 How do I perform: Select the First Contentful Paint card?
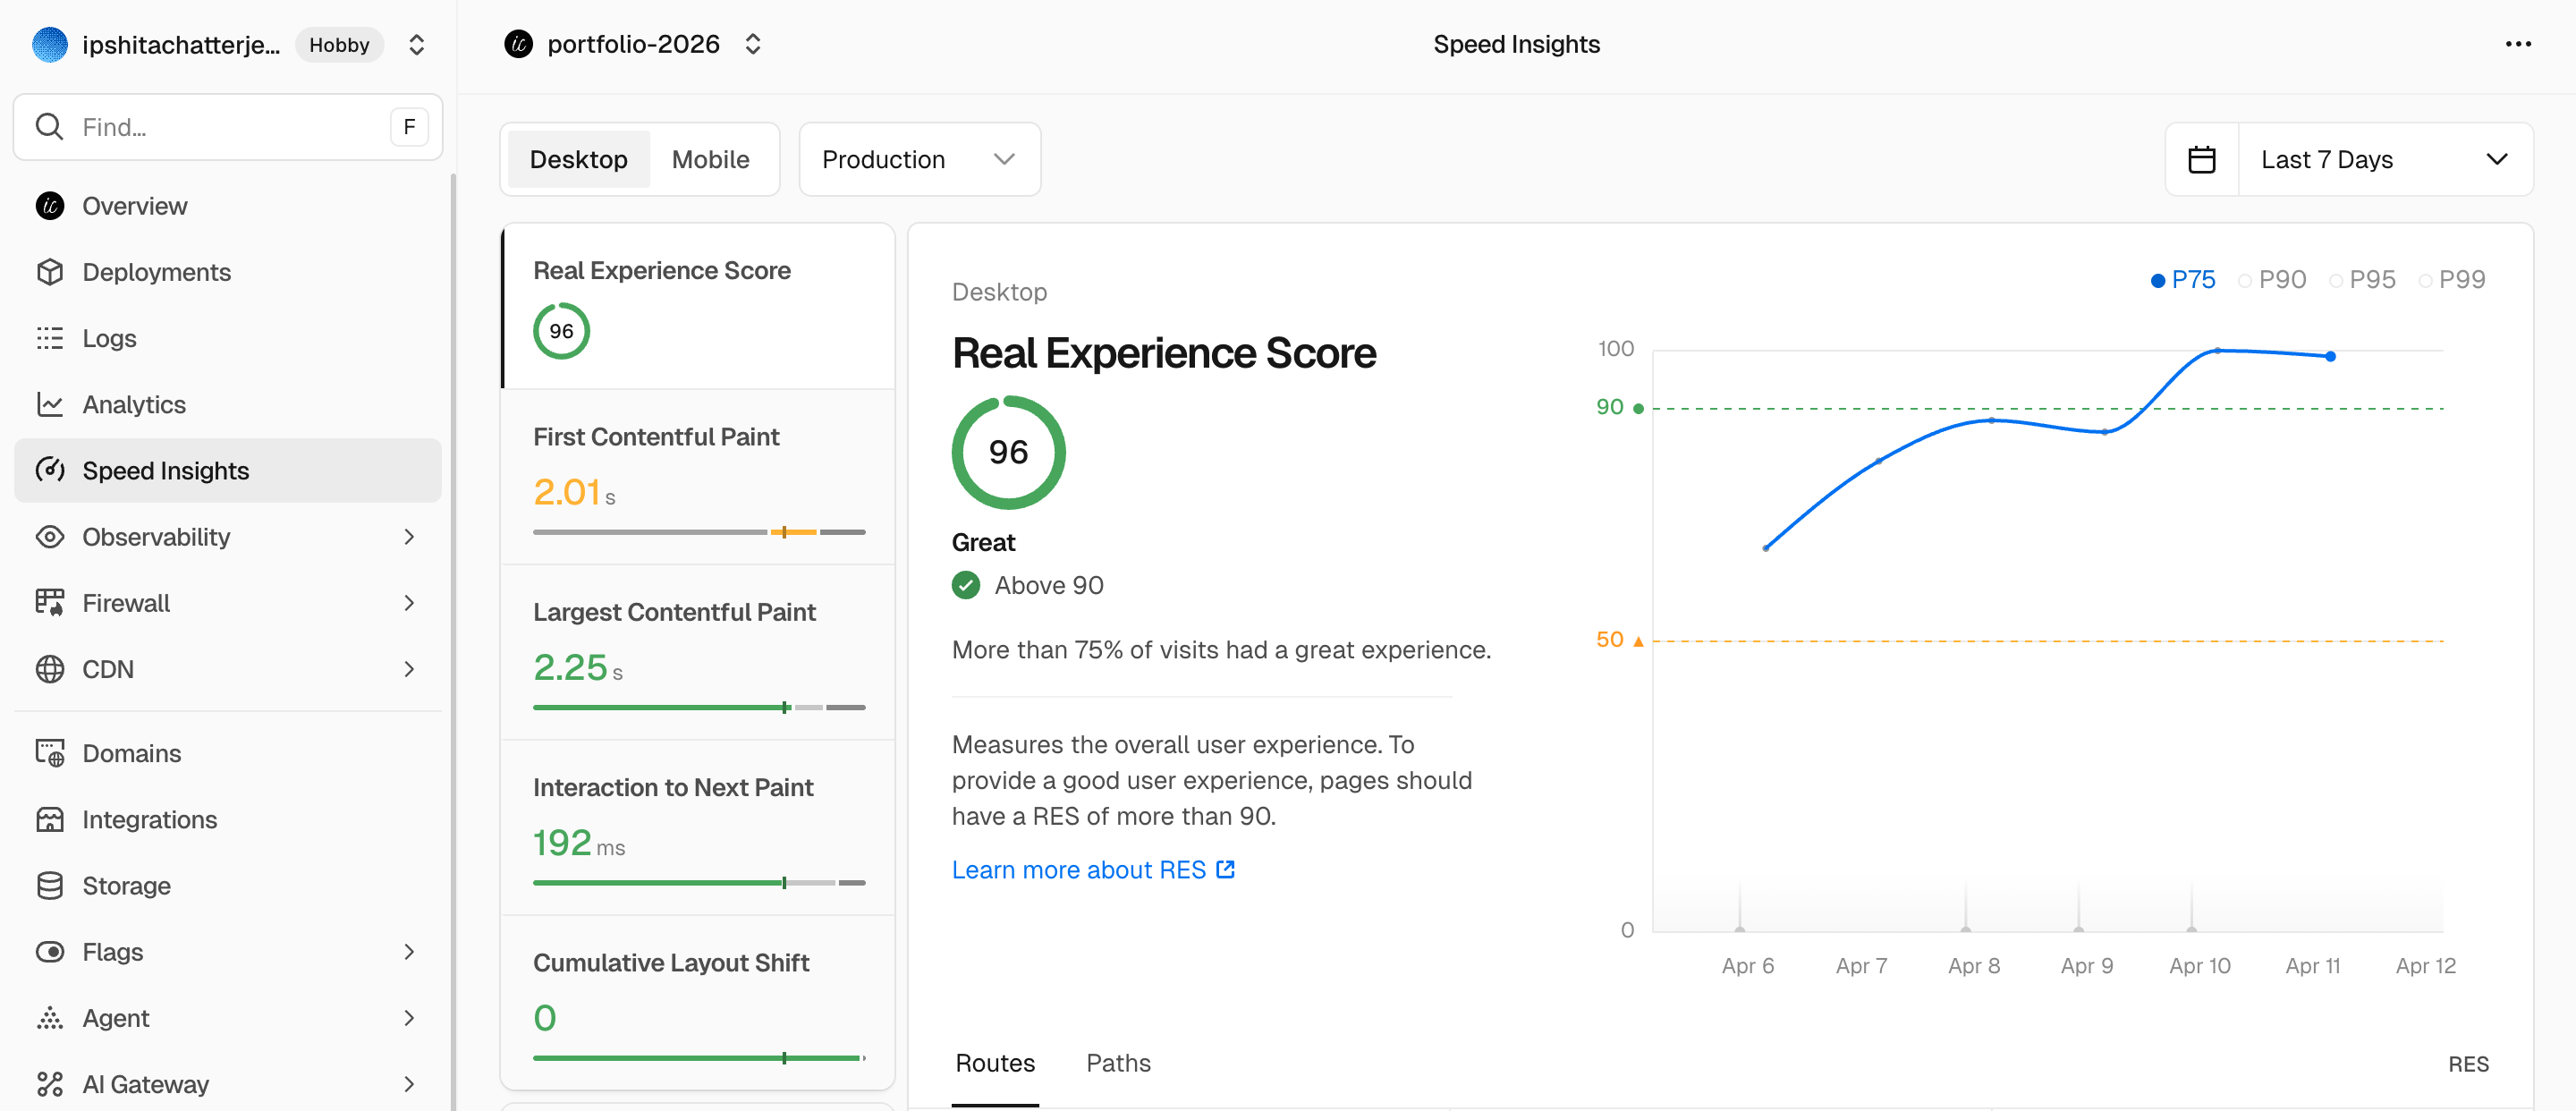698,477
